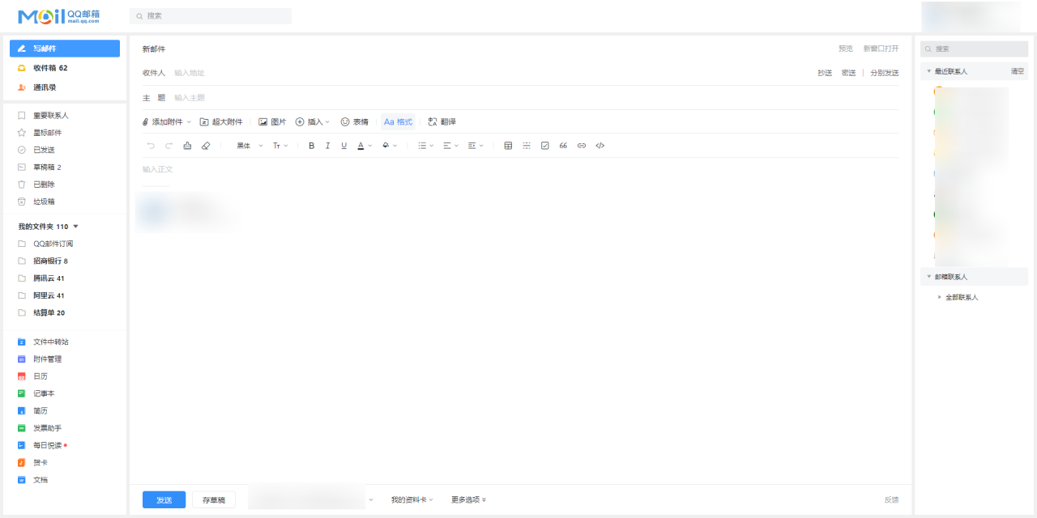The width and height of the screenshot is (1037, 518).
Task: Go to the 草稿箱 drafts folder
Action: pos(46,167)
